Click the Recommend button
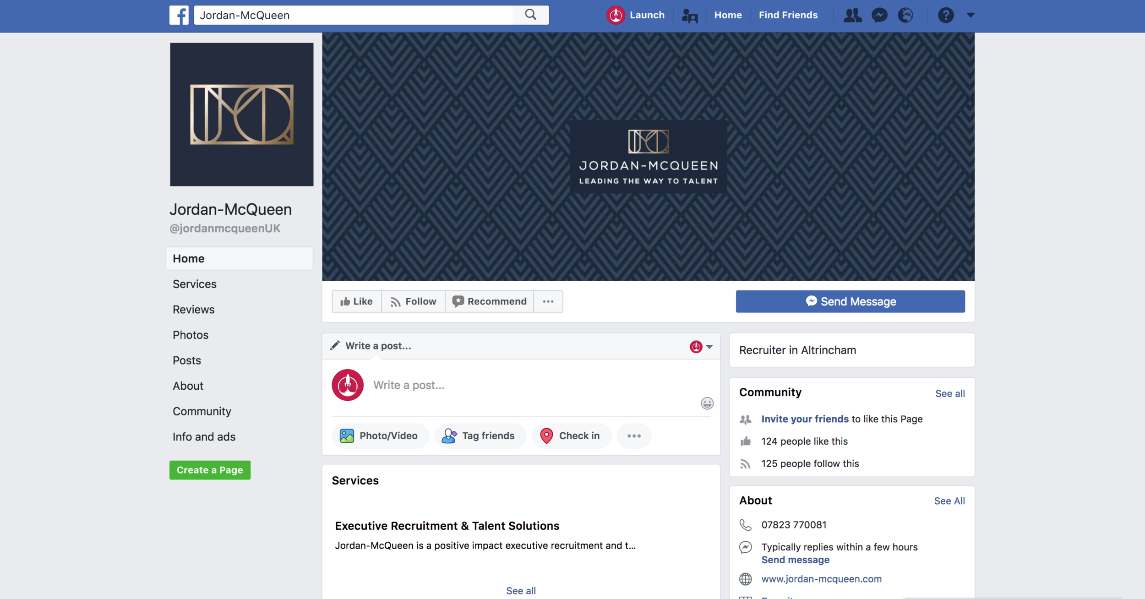Image resolution: width=1145 pixels, height=599 pixels. click(x=490, y=301)
